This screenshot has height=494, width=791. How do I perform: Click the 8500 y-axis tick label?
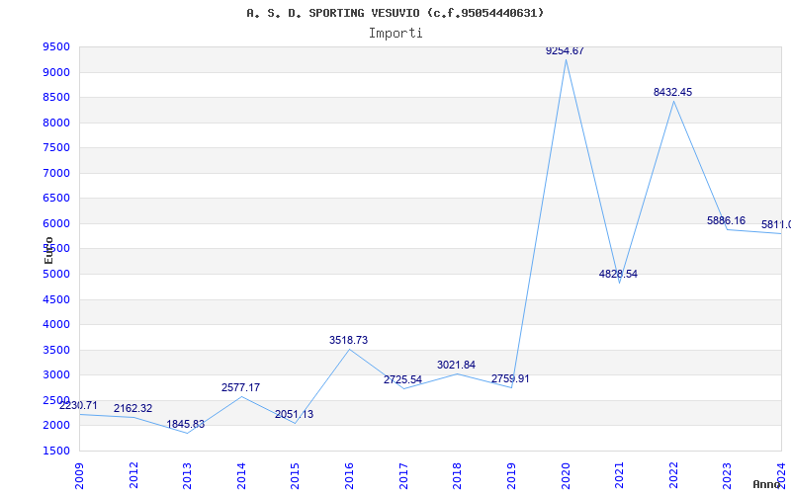coord(56,97)
